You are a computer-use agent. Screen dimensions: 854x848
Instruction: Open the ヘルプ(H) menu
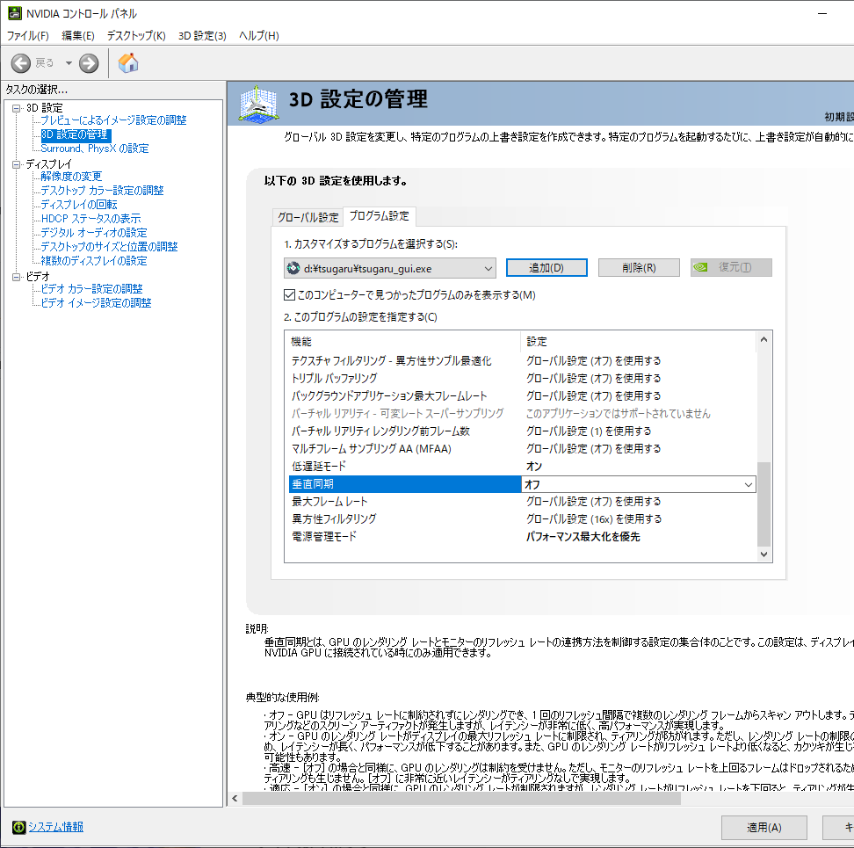coord(258,36)
